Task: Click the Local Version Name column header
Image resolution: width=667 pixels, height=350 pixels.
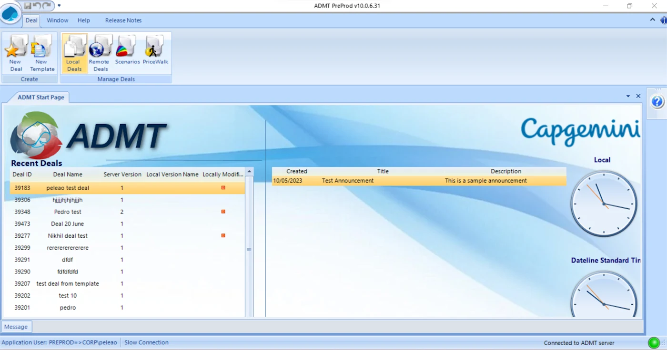Action: click(172, 175)
